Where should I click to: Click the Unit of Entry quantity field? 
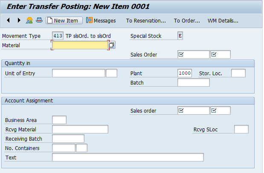(x=78, y=73)
